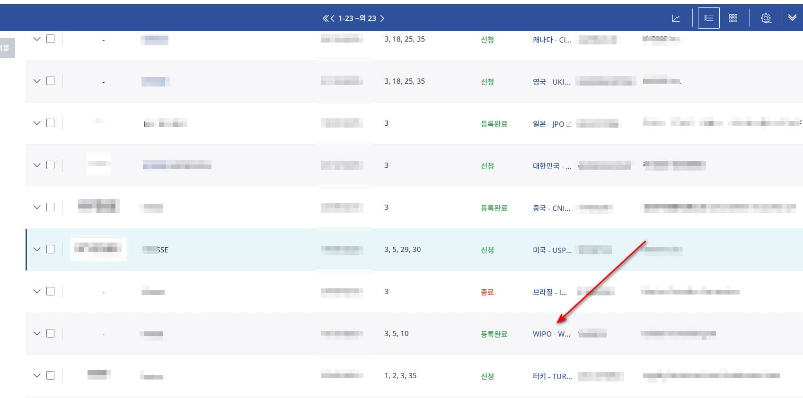Open the settings gear in header
Viewport: 803px width, 398px height.
766,18
